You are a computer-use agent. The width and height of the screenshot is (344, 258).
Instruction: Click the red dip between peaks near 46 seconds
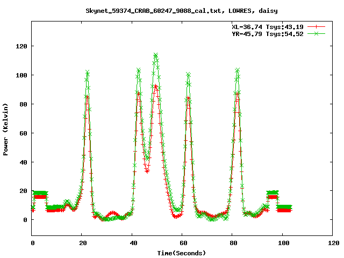coord(147,171)
